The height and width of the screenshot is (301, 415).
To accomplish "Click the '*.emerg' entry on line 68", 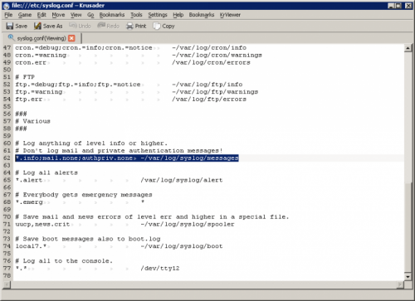I will click(x=29, y=202).
